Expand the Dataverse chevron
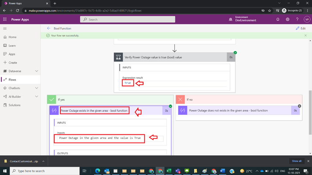Screen dimensions: 312x175 [37, 71]
